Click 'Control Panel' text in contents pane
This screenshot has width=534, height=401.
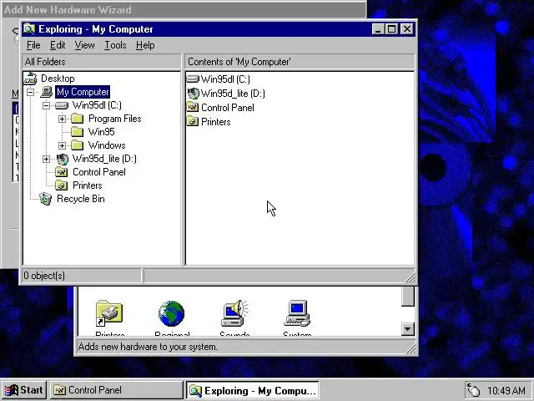click(228, 108)
